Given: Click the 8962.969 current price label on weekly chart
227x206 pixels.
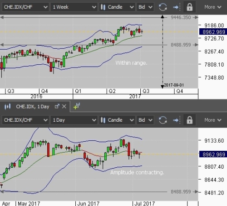Looking at the screenshot, I should point(213,32).
